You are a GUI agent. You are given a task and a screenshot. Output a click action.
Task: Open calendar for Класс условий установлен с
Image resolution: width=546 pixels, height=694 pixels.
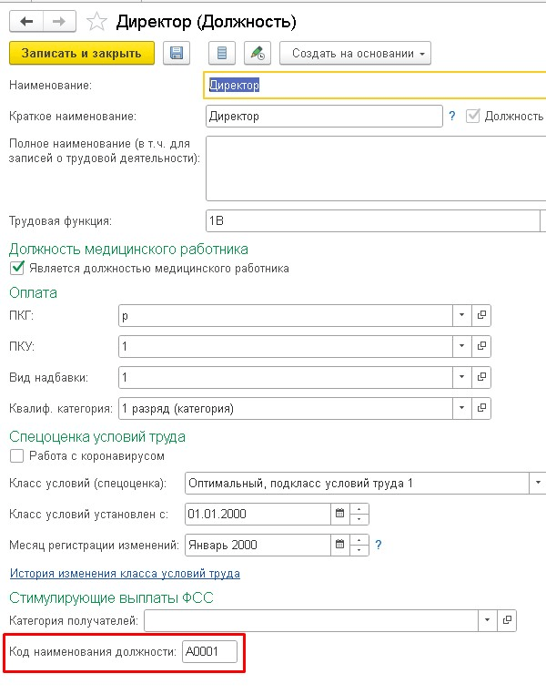[340, 513]
